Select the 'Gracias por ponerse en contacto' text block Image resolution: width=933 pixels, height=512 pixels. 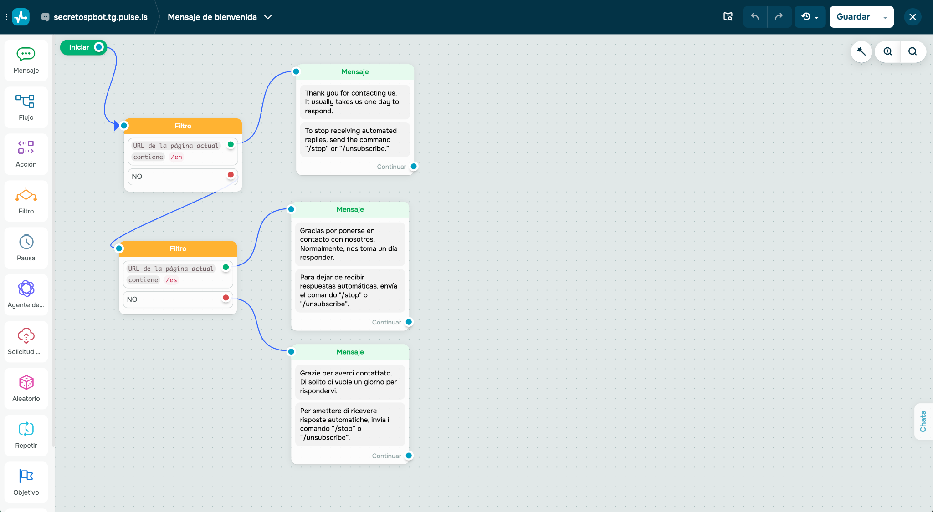(x=350, y=244)
